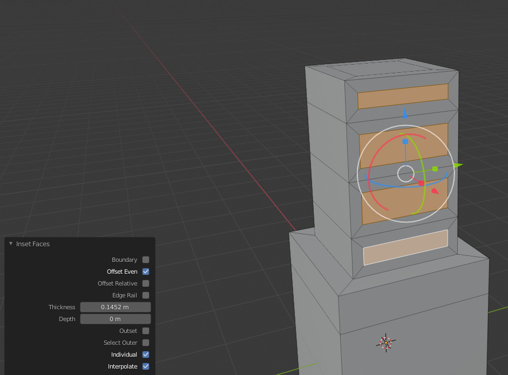508x375 pixels.
Task: Click the Depth value field
Action: 115,319
